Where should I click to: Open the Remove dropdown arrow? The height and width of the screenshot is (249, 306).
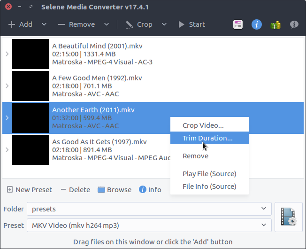click(x=107, y=24)
